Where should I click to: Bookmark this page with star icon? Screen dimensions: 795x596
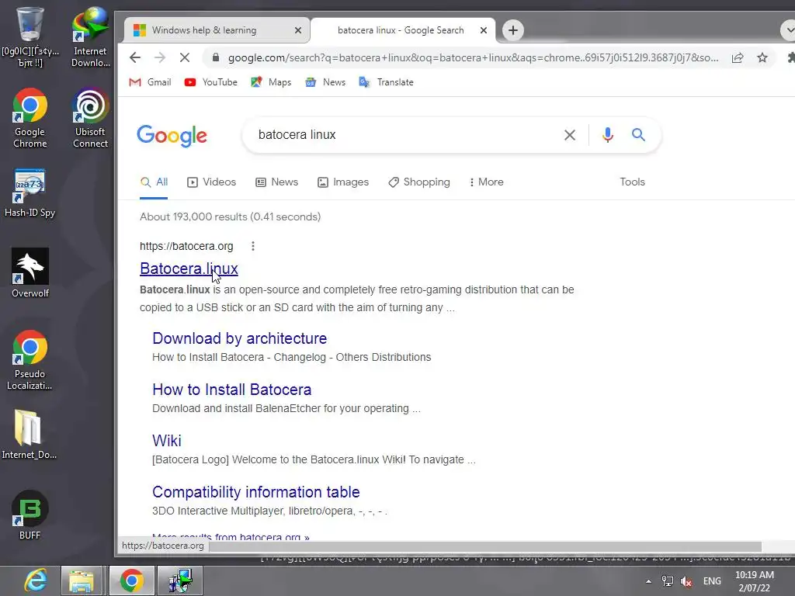[762, 57]
